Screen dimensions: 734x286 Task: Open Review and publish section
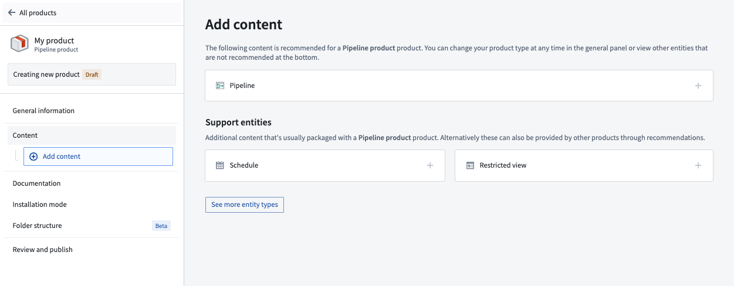92,250
